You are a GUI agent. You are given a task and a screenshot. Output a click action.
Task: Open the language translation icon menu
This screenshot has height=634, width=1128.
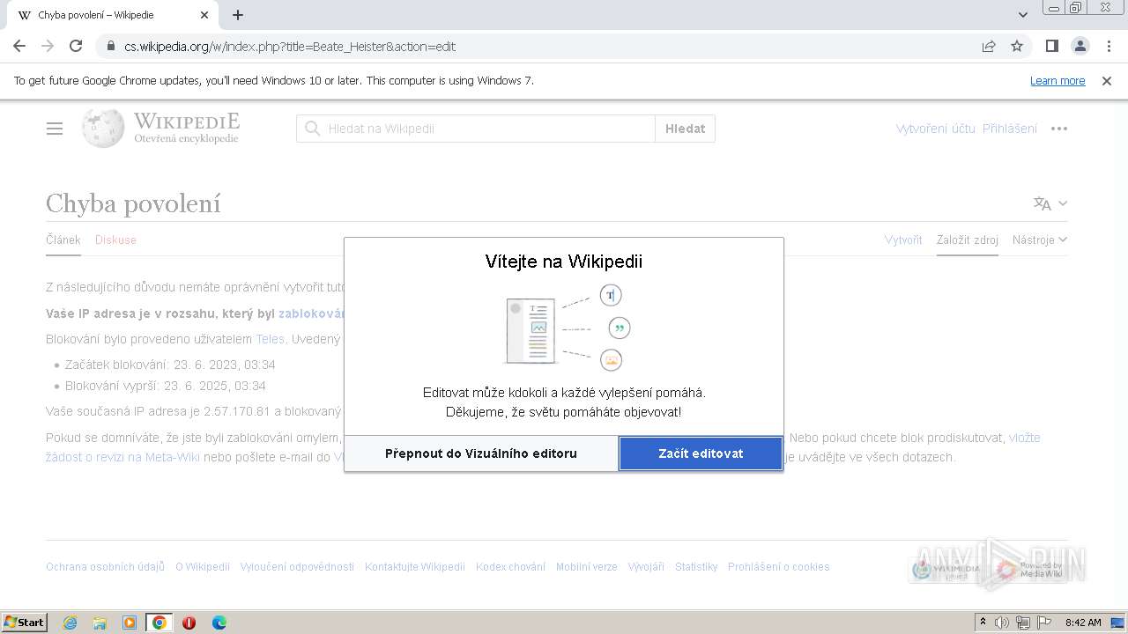1050,203
